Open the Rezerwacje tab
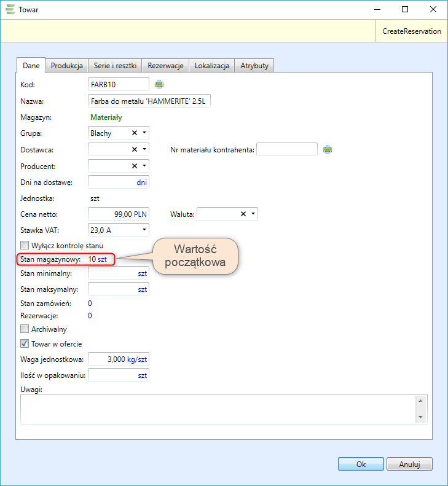The width and height of the screenshot is (448, 486). click(165, 66)
